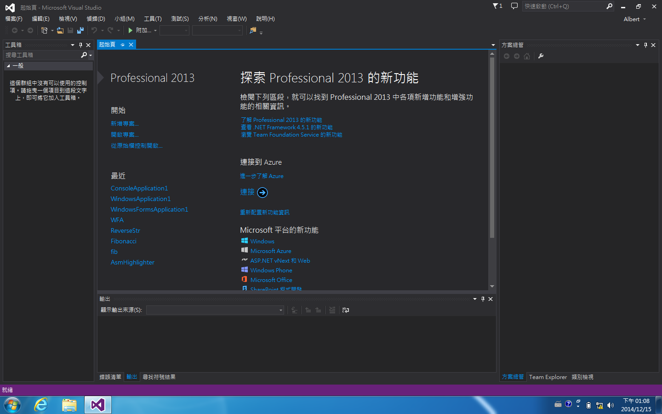
Task: Unpin the 工具箱 panel with its pin icon
Action: coord(80,45)
